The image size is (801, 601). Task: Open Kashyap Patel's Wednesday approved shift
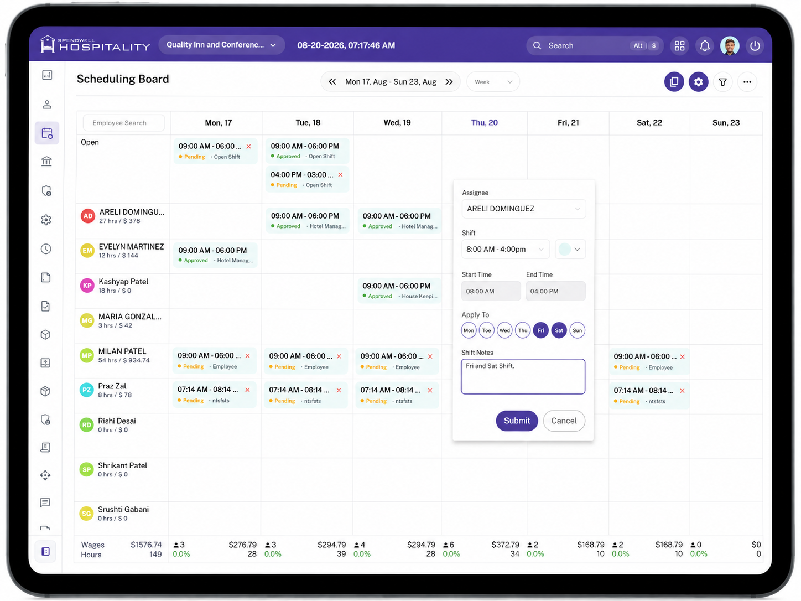click(x=399, y=291)
